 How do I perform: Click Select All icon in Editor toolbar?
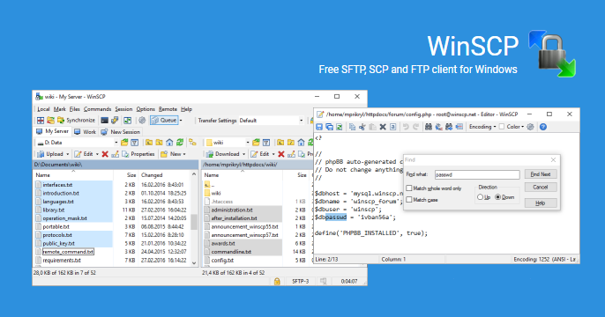(392, 127)
